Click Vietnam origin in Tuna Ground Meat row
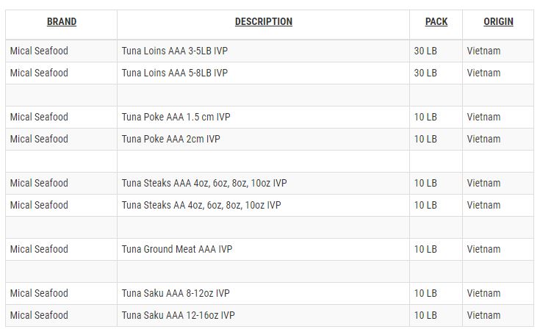This screenshot has height=332, width=540. tap(483, 249)
